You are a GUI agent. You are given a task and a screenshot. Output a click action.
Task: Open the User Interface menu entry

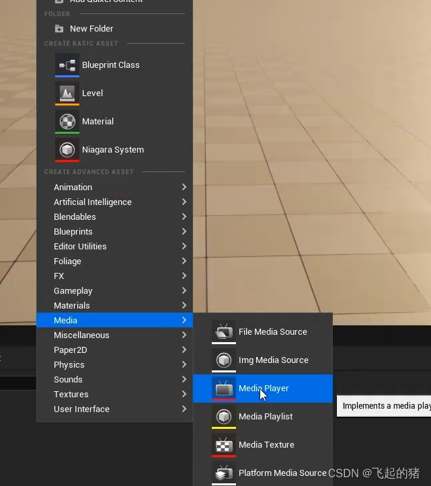pos(115,409)
